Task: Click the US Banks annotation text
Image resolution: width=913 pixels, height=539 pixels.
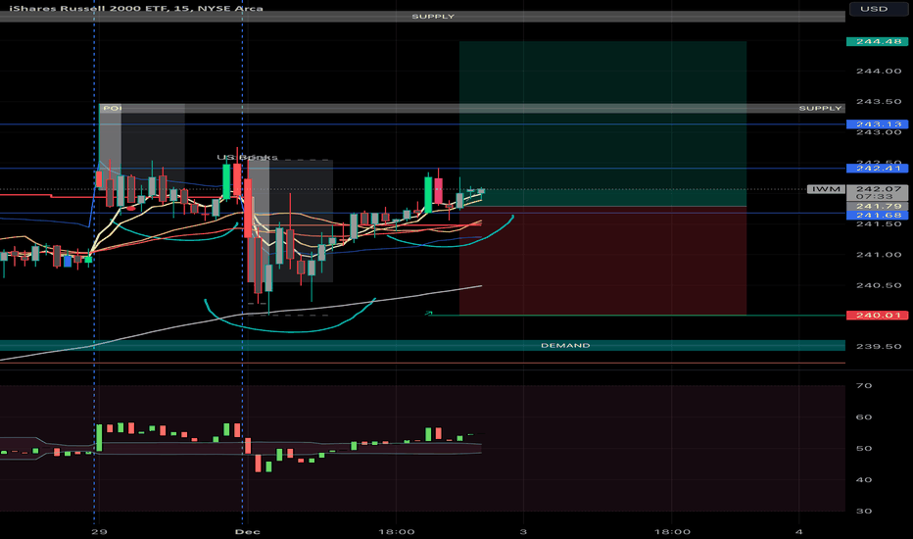Action: pos(247,158)
